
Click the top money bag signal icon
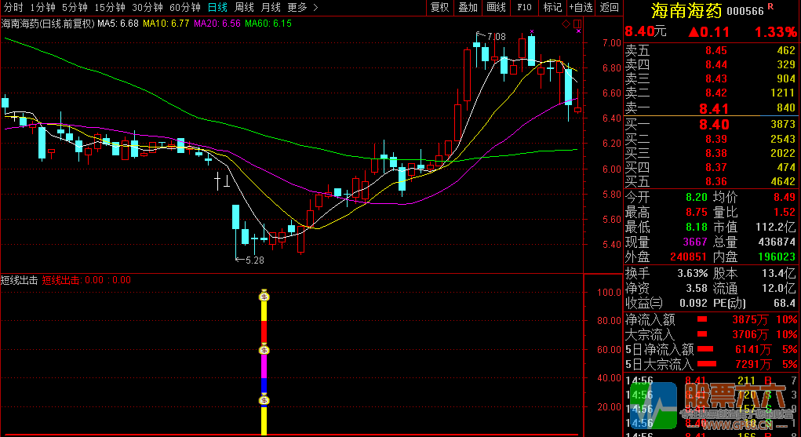tap(264, 296)
